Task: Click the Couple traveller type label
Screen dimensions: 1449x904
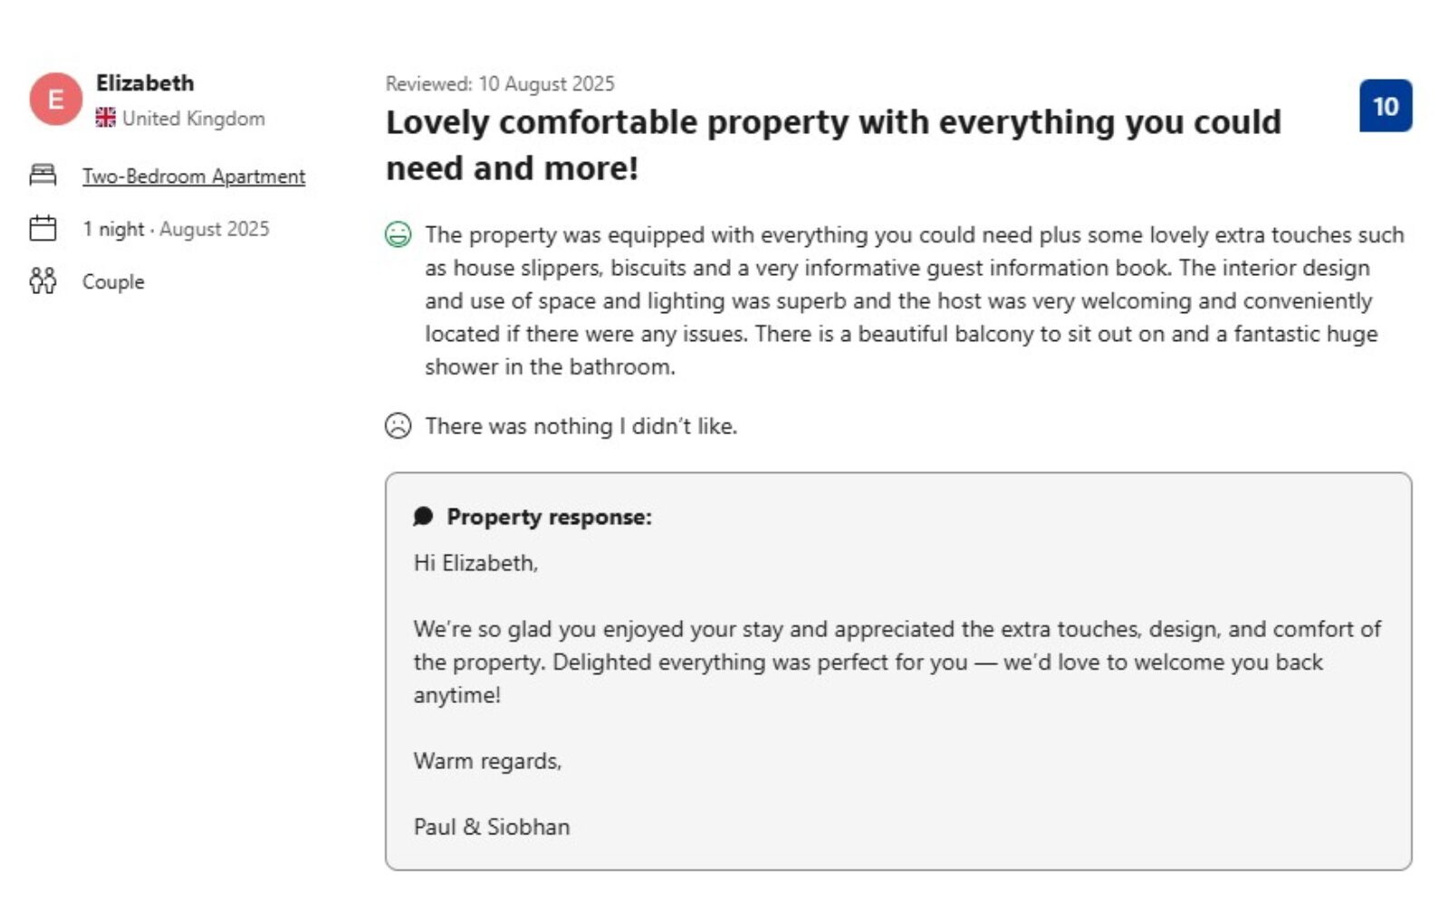Action: pos(113,282)
